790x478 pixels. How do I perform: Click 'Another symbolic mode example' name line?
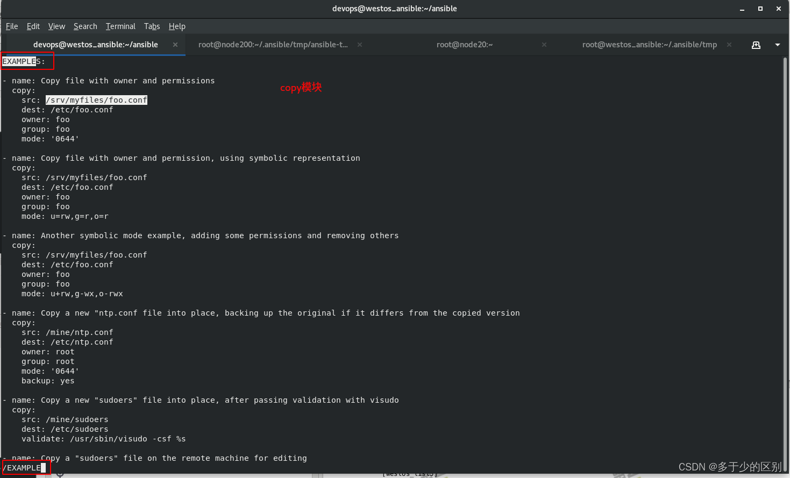coord(200,236)
